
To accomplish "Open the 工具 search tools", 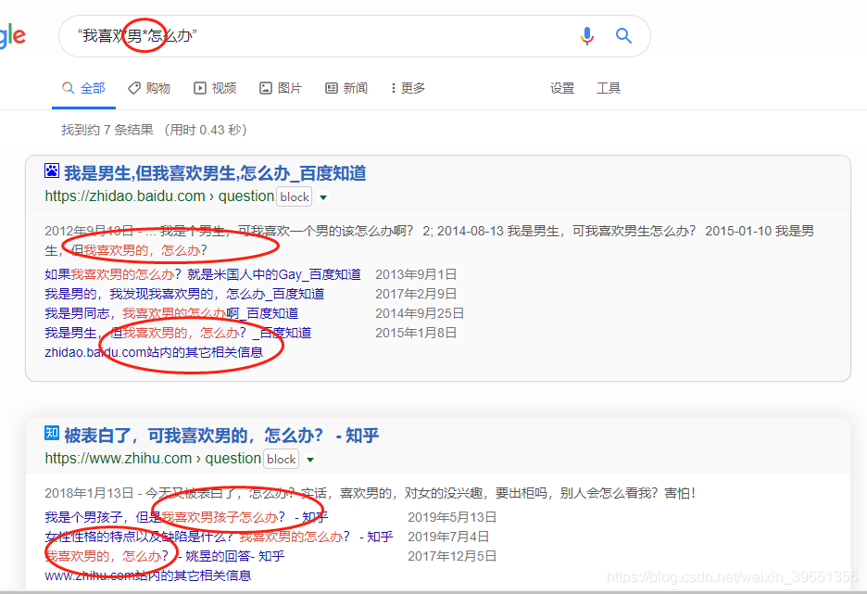I will click(x=609, y=88).
